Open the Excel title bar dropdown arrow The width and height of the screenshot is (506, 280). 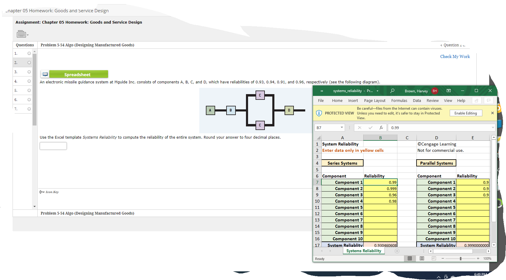pos(377,91)
